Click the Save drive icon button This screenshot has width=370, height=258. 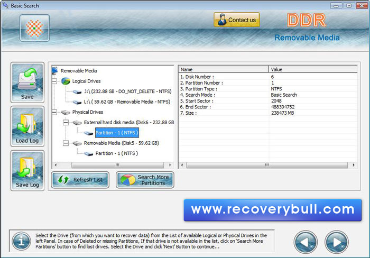[x=27, y=82]
